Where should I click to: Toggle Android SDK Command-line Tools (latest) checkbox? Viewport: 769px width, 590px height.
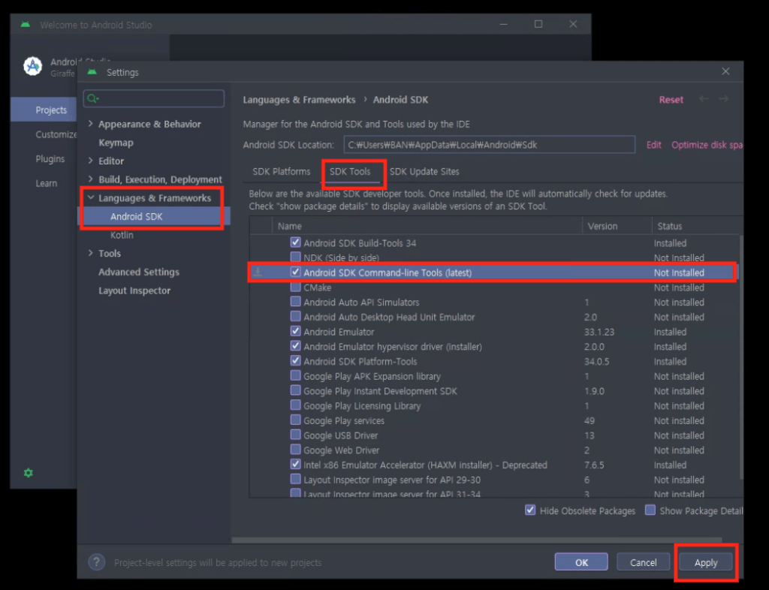[295, 272]
